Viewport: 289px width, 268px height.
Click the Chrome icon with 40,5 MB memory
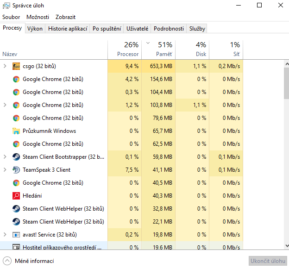coord(16,183)
